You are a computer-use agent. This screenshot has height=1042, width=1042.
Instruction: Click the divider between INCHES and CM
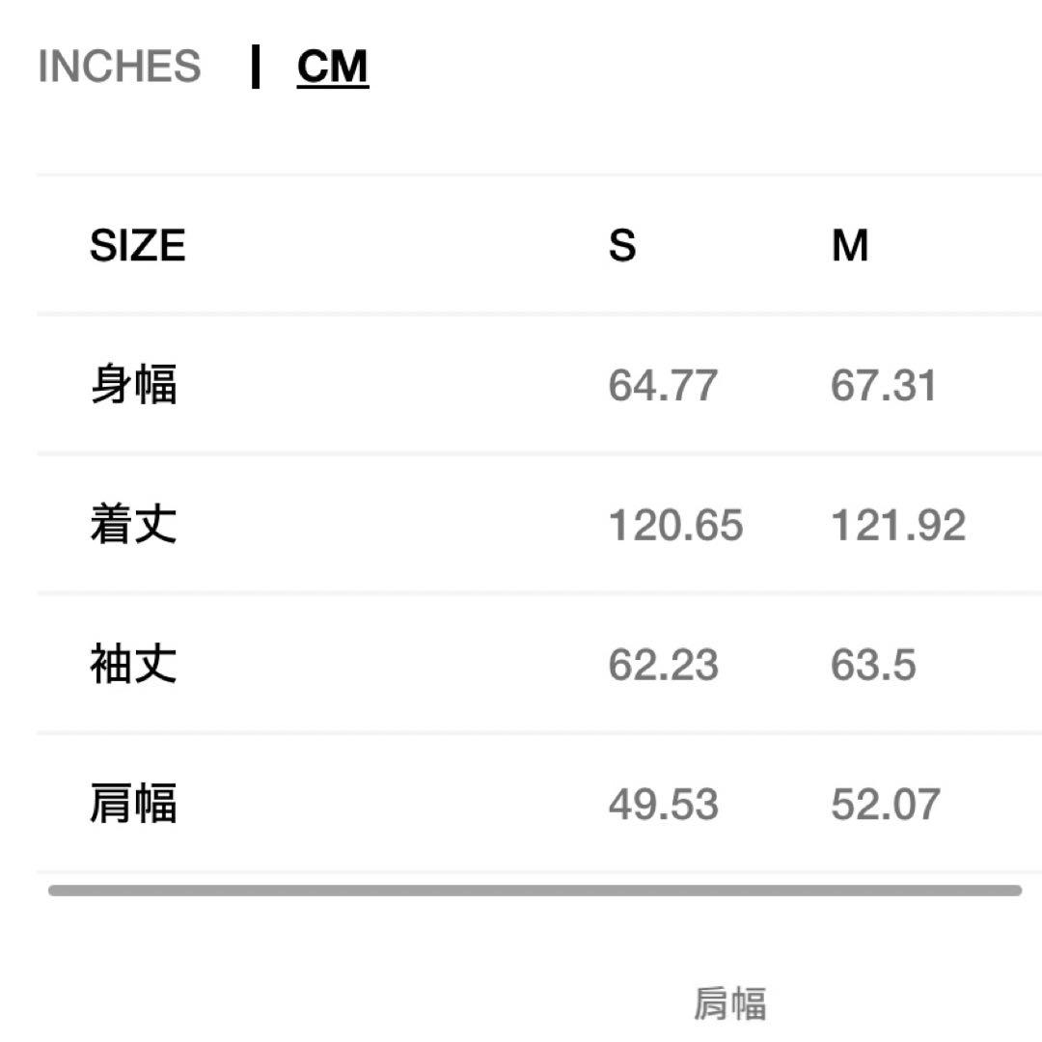(256, 67)
